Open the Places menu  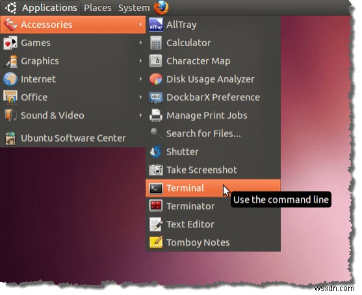(97, 8)
